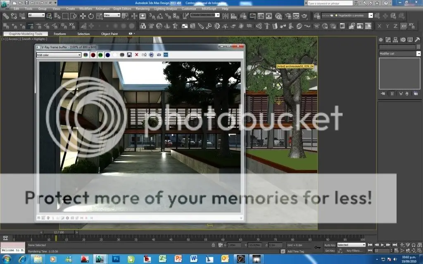Viewport: 423px width, 264px height.
Task: Clear image with red X in frame buffer
Action: [x=137, y=54]
